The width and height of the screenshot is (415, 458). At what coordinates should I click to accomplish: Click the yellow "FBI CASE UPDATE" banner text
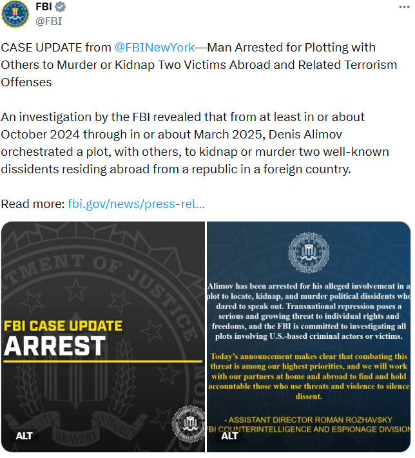63,325
